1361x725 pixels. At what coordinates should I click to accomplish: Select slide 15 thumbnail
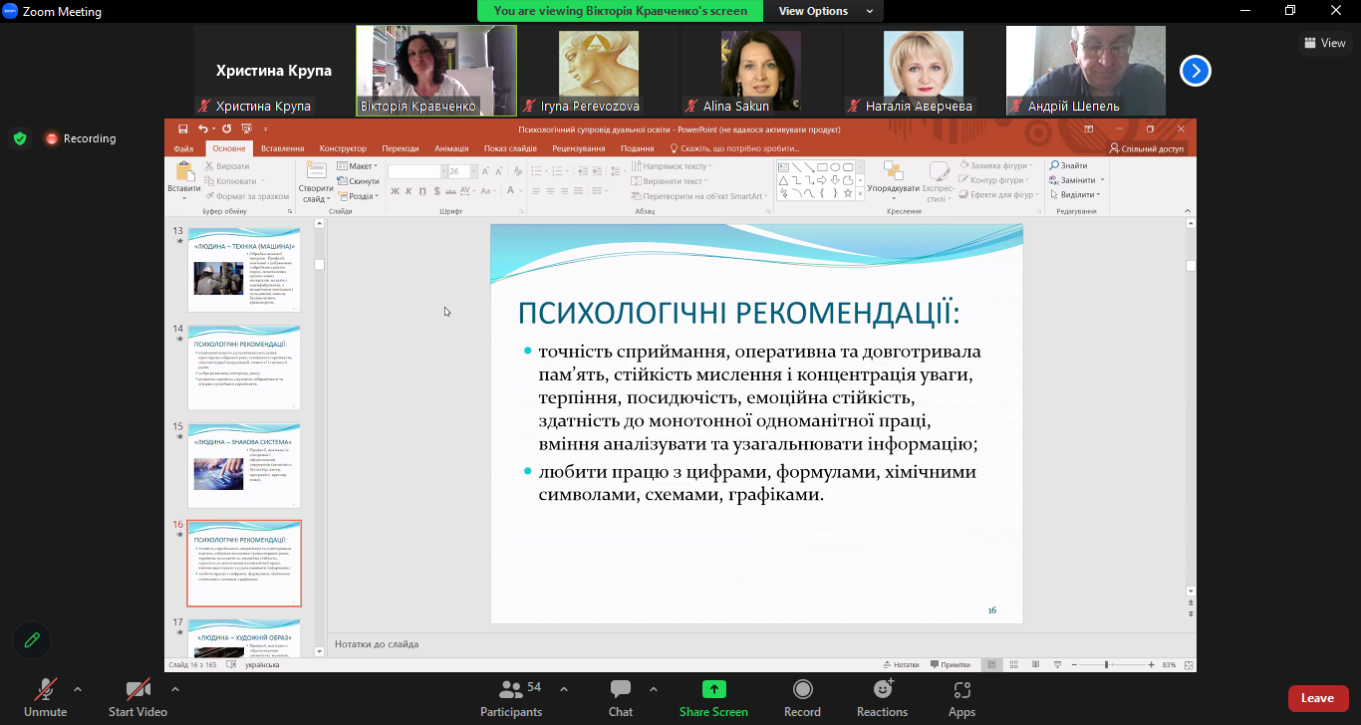(x=244, y=465)
